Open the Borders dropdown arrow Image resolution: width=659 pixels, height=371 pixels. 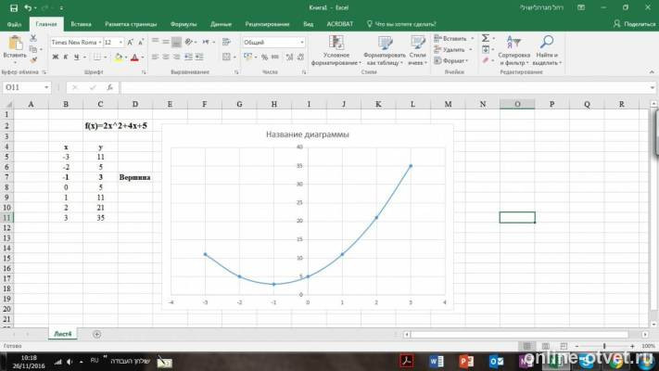click(x=105, y=57)
